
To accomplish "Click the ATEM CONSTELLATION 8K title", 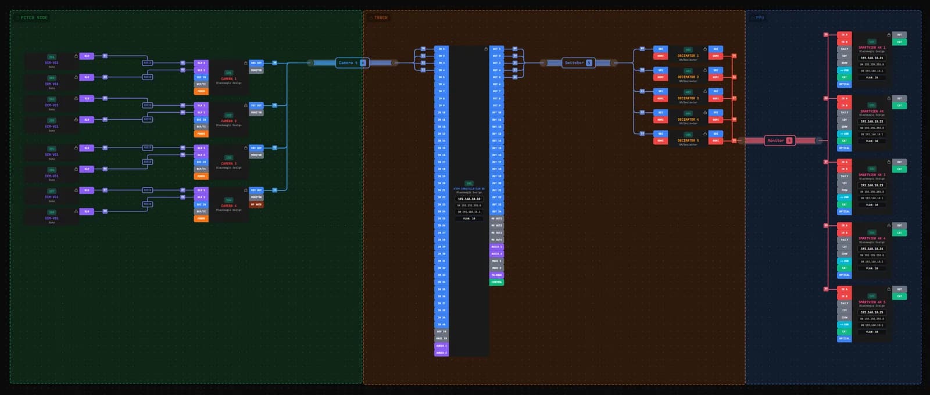I will tap(469, 189).
